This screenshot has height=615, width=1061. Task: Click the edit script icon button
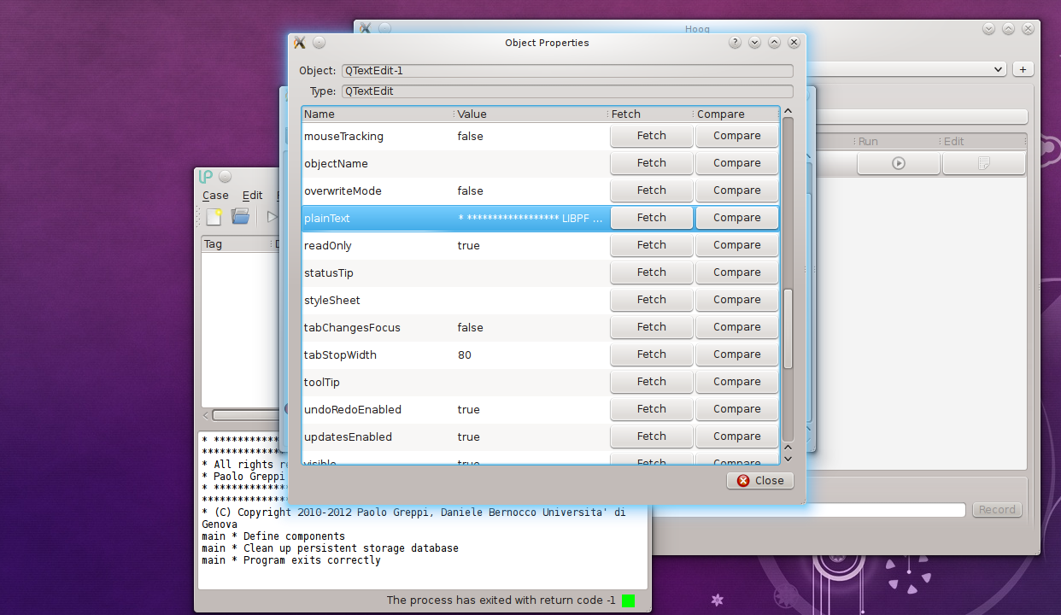pyautogui.click(x=983, y=163)
